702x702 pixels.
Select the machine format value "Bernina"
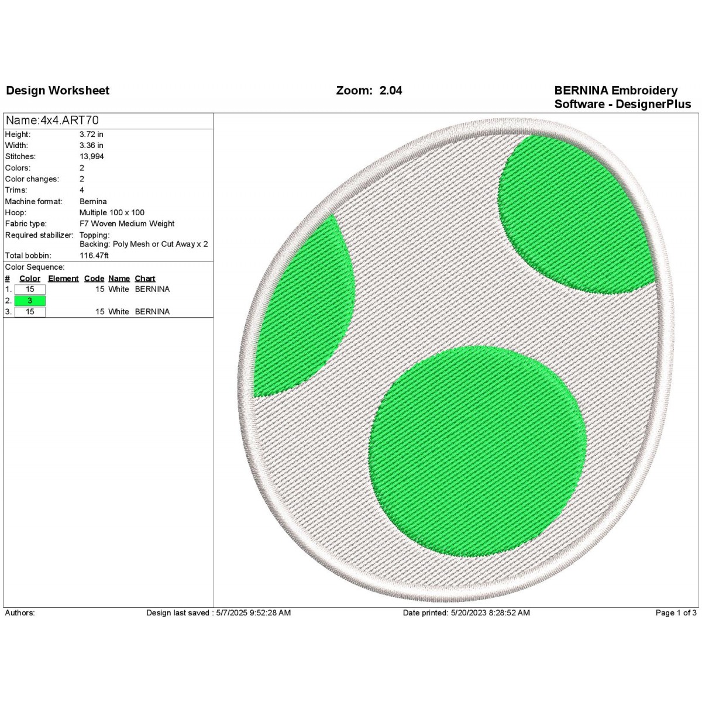pyautogui.click(x=93, y=202)
